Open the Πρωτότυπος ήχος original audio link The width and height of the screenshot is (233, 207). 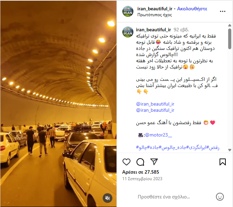[154, 15]
